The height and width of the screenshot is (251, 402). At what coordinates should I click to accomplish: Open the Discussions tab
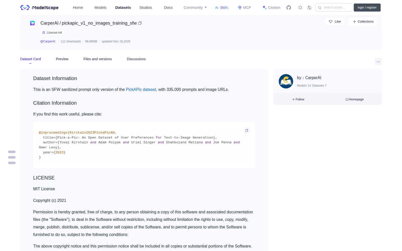[x=136, y=59]
